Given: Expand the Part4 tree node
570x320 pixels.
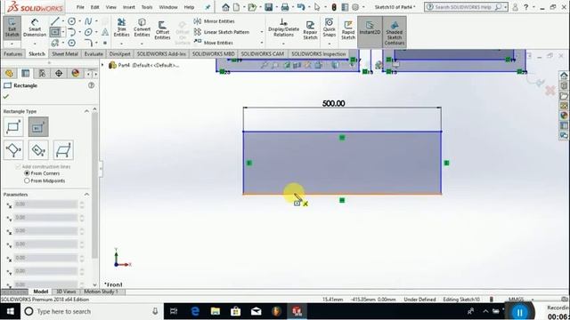Looking at the screenshot, I should (102, 65).
